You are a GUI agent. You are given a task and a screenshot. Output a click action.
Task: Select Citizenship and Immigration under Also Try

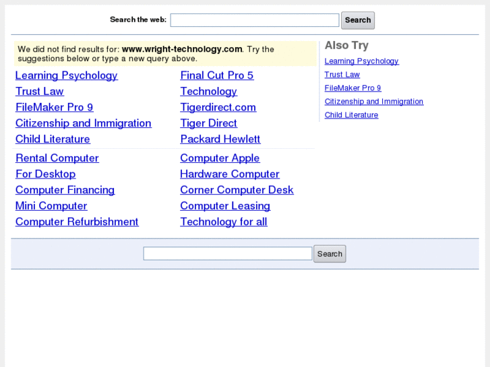click(x=374, y=102)
